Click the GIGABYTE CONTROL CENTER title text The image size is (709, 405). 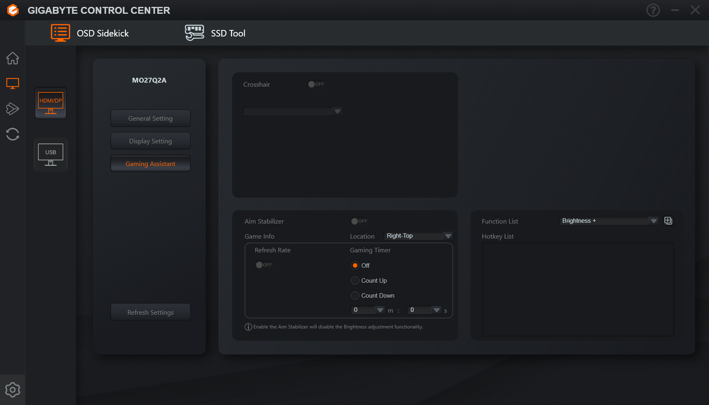tap(99, 11)
